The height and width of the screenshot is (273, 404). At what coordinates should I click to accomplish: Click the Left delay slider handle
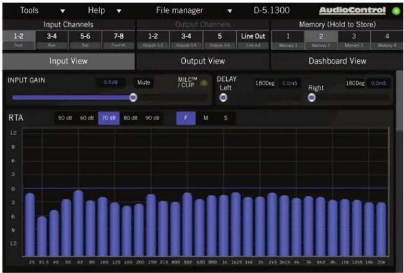tap(223, 98)
